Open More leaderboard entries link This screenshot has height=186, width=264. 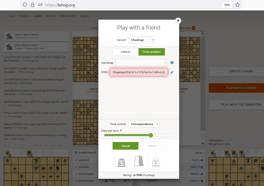[199, 153]
